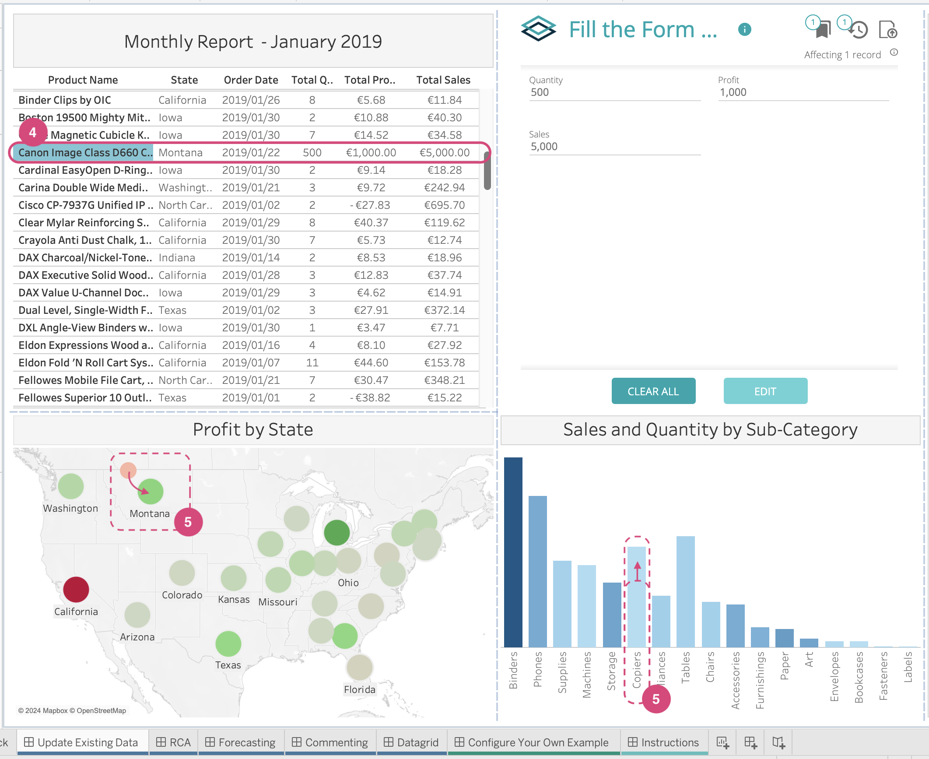Viewport: 929px width, 759px height.
Task: Click the Machines bar in the chart
Action: [587, 606]
